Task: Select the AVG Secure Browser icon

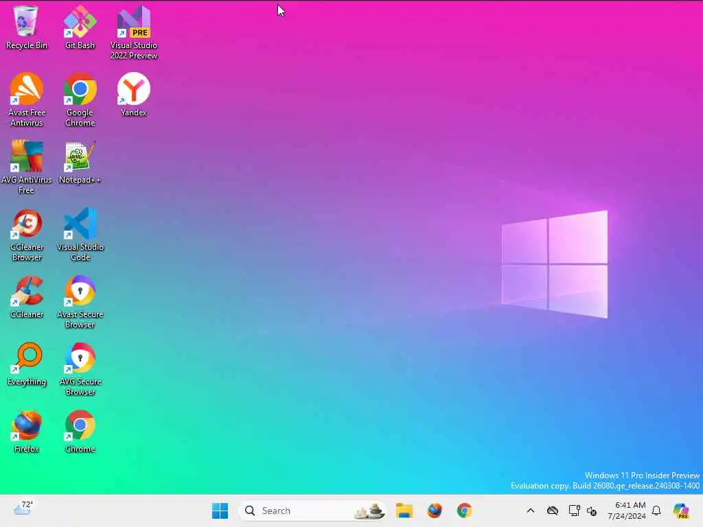Action: [x=80, y=368]
